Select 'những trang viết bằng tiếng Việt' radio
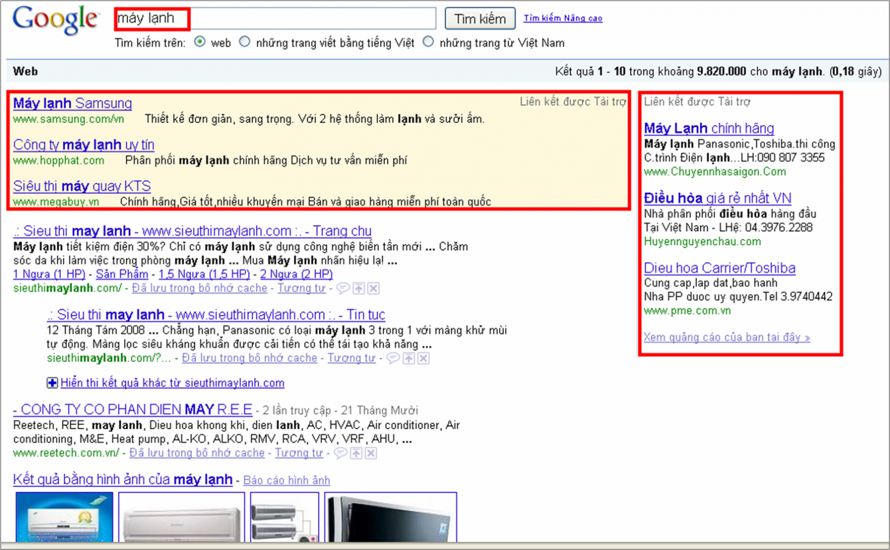 click(245, 42)
